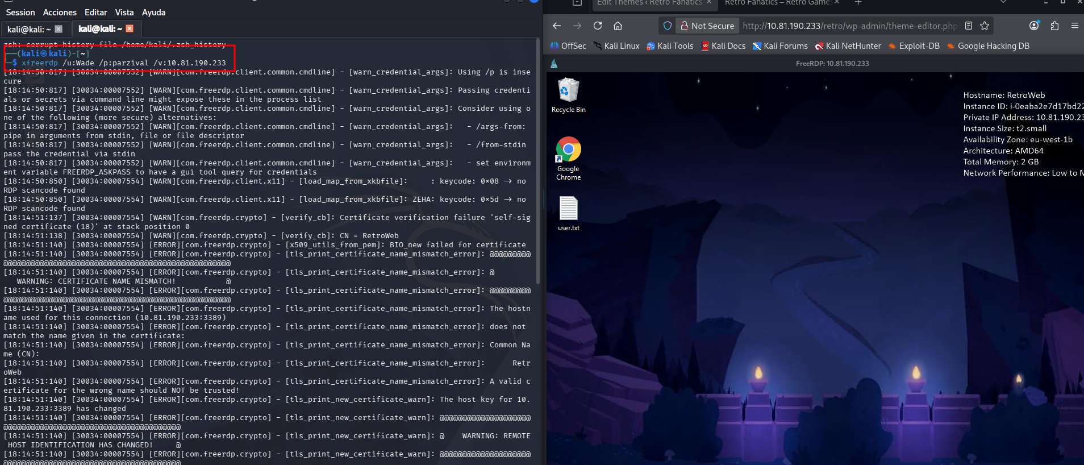Click the URL address field
The image size is (1084, 465).
849,26
